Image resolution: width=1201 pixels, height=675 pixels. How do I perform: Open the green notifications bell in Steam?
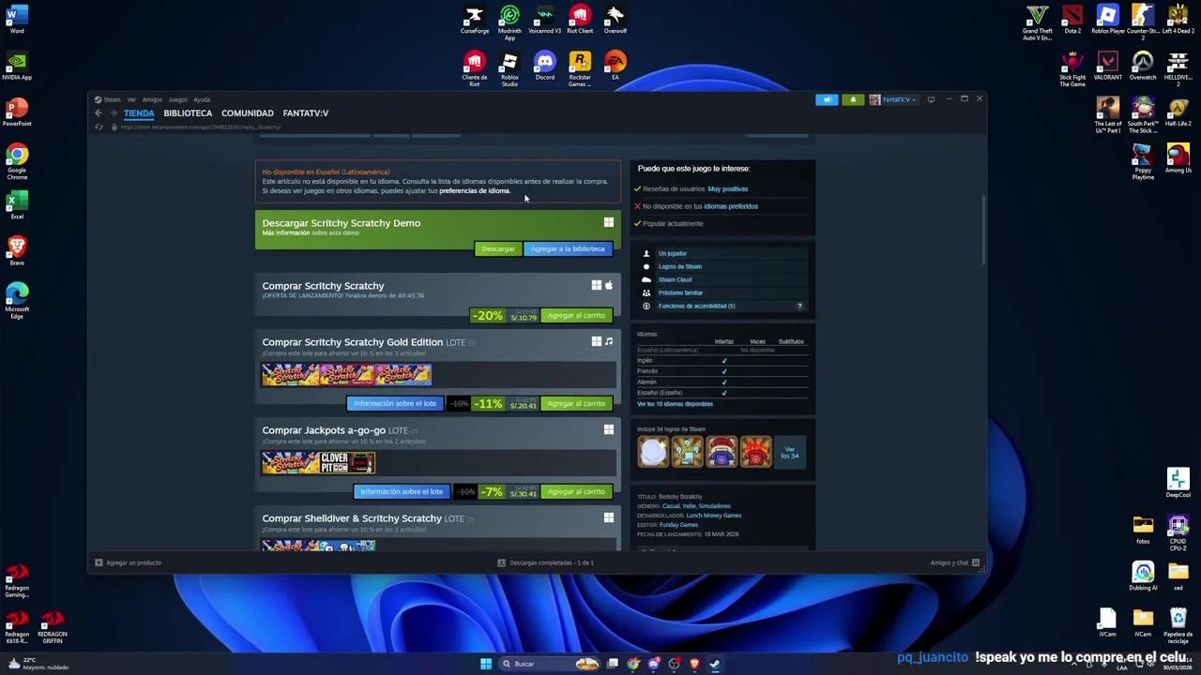852,99
